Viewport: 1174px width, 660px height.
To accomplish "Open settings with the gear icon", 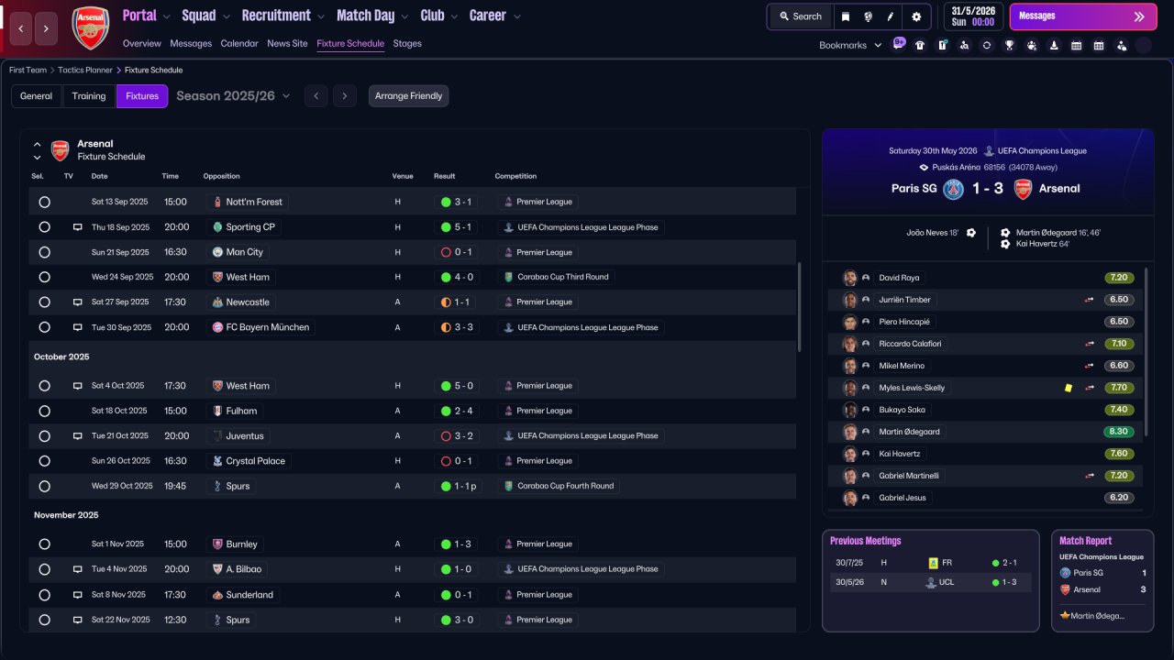I will pyautogui.click(x=916, y=16).
